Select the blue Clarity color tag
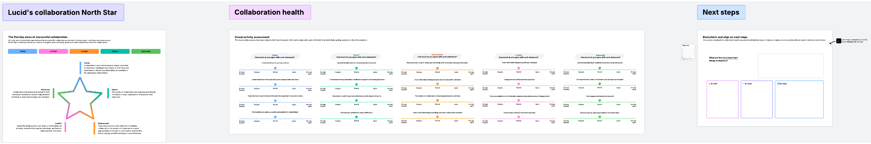871x144 pixels. click(x=23, y=51)
